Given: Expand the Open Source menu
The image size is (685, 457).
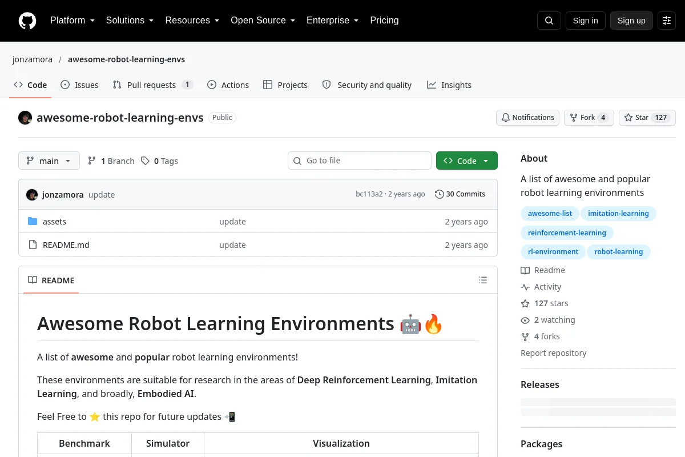Looking at the screenshot, I should (263, 21).
